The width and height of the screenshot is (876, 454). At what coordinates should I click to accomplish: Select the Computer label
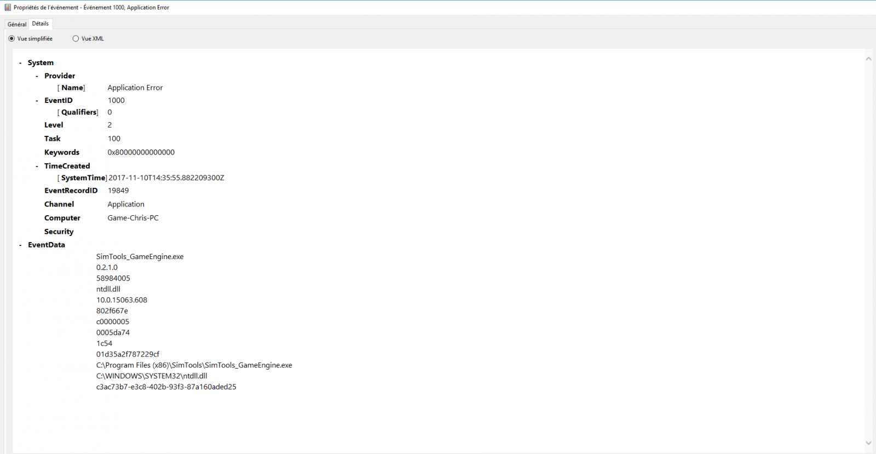(62, 218)
